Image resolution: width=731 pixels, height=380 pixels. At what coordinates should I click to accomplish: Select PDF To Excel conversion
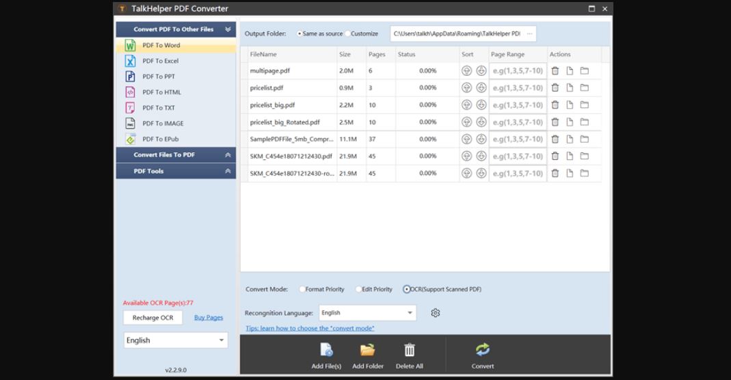point(176,61)
